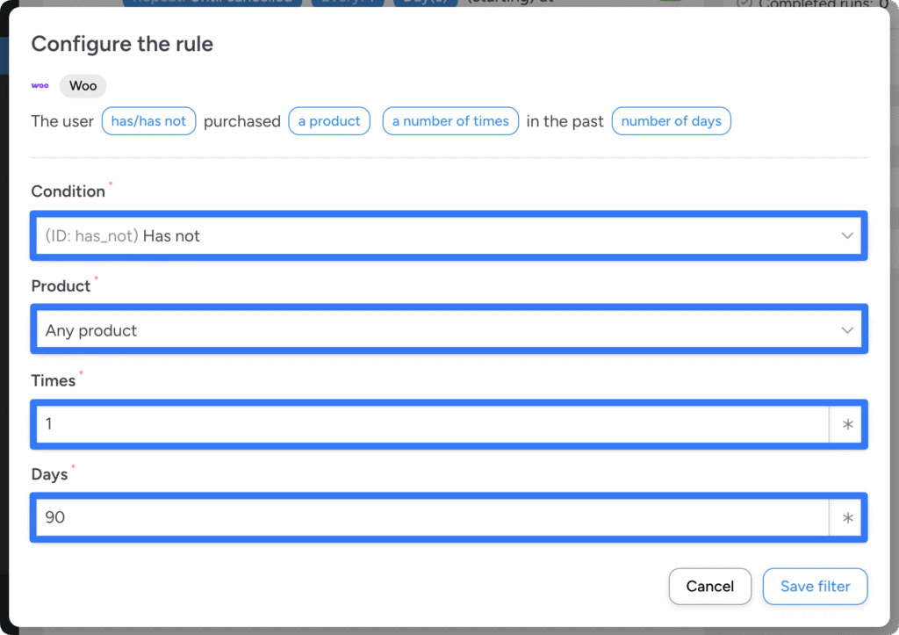Select the has/has not rule chip
899x635 pixels.
pyautogui.click(x=148, y=121)
